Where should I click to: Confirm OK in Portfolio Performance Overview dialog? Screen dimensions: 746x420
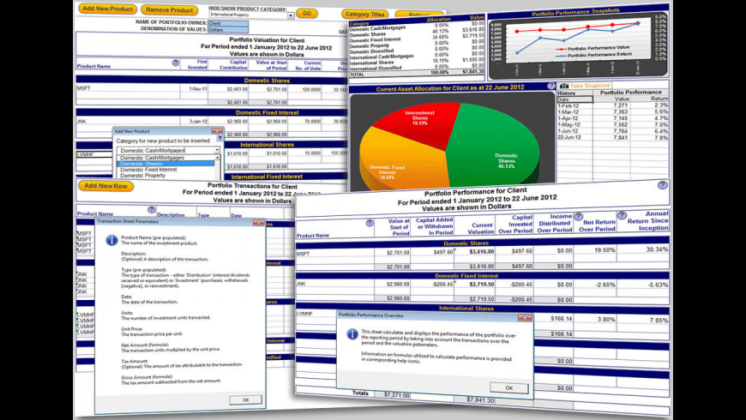pyautogui.click(x=509, y=387)
